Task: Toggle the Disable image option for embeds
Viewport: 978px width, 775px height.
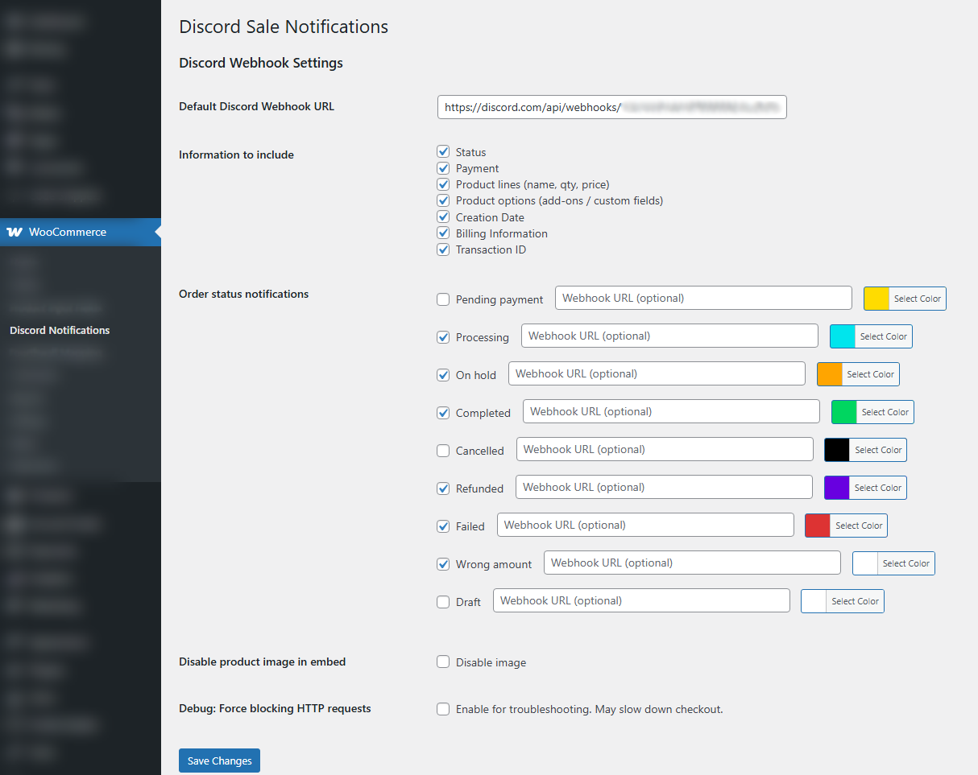Action: [x=443, y=662]
